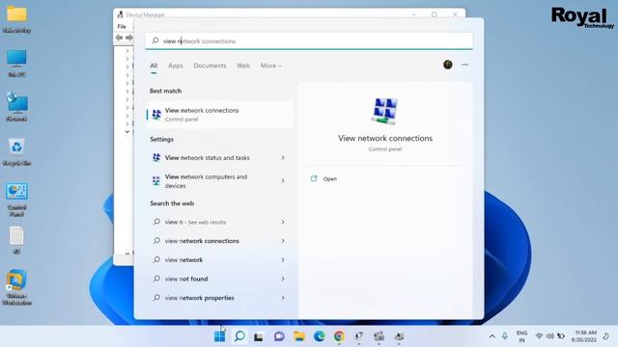
Task: Open the three-dot options menu in search
Action: [x=465, y=65]
